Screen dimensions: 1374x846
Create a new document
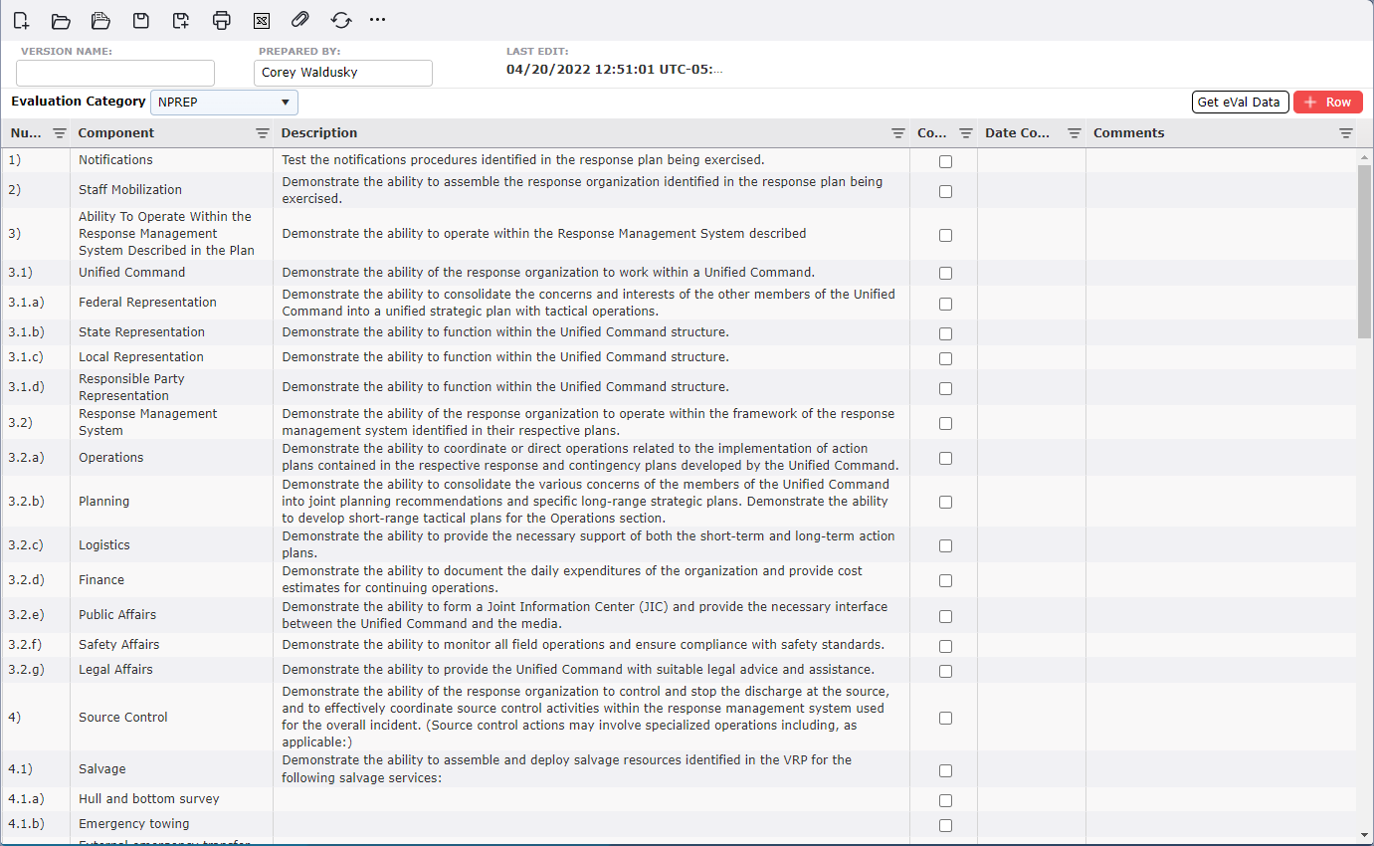(x=21, y=20)
